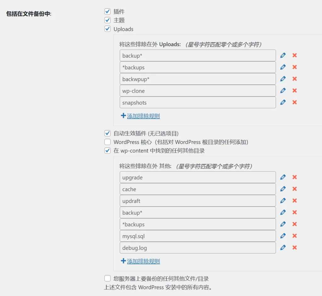
Task: Edit the backup* rule in the Others section
Action: pos(283,212)
